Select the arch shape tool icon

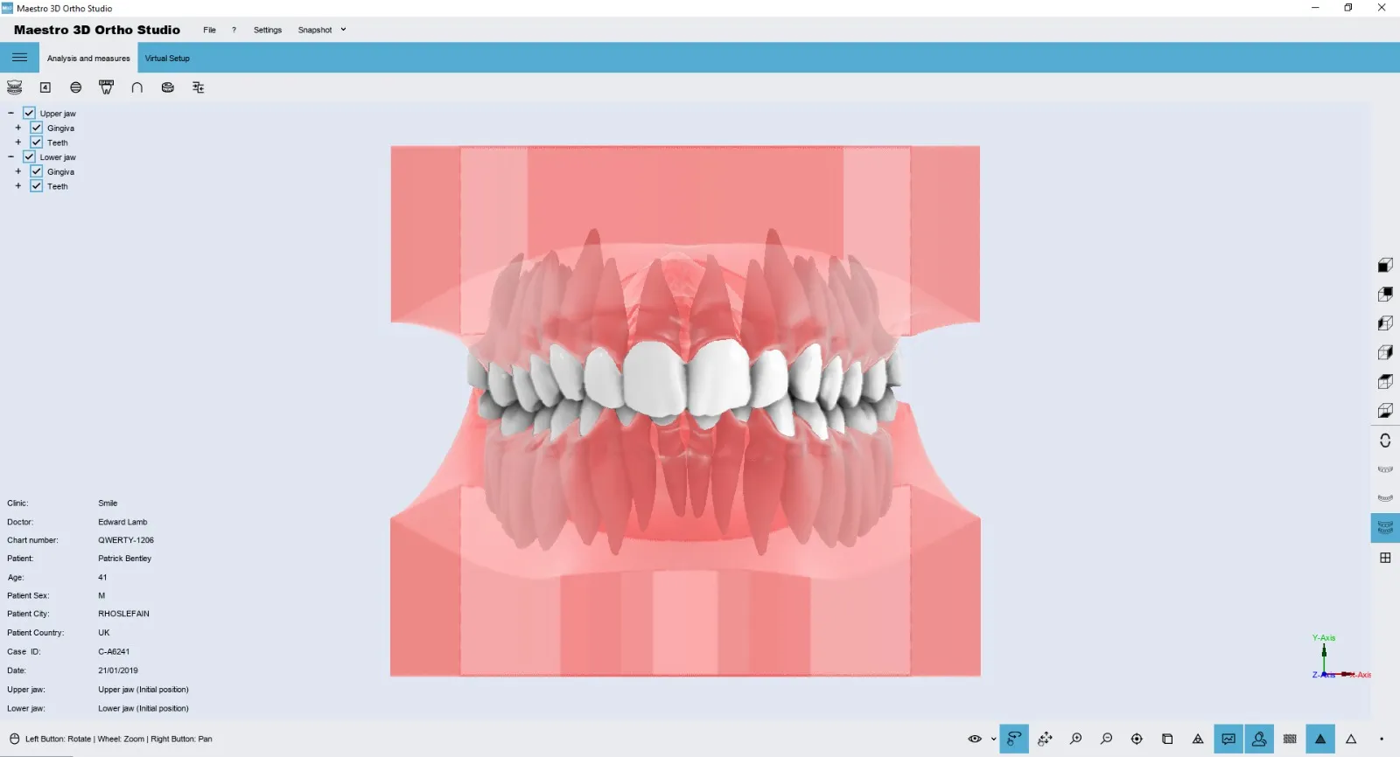[x=136, y=87]
